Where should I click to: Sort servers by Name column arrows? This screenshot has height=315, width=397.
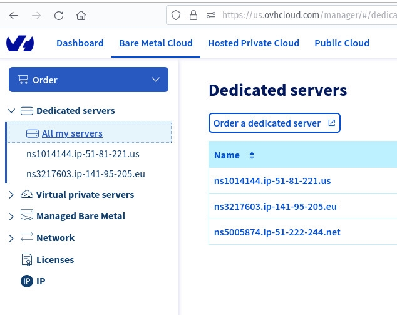[252, 155]
